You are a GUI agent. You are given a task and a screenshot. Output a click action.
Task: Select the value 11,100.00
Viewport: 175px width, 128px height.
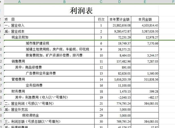124,86
